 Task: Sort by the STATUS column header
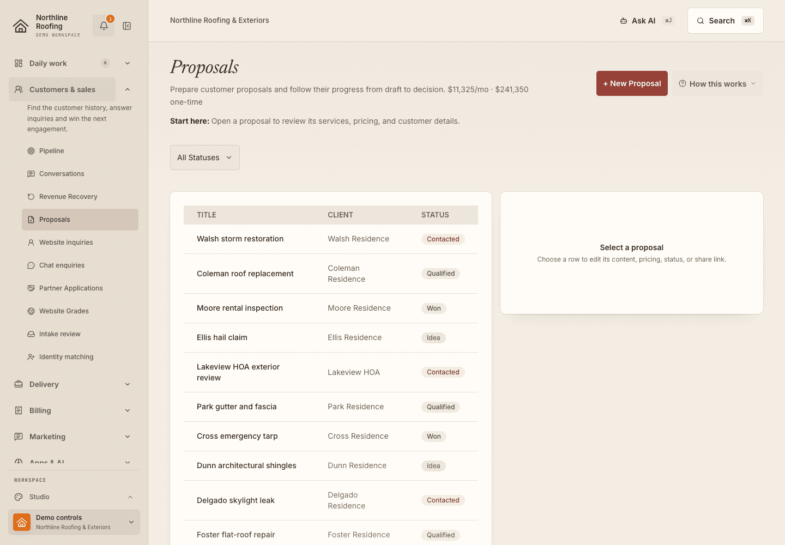(x=435, y=215)
